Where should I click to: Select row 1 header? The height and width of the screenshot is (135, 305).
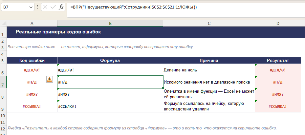3,32
